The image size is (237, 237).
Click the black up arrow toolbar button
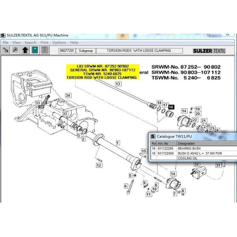pos(25,50)
